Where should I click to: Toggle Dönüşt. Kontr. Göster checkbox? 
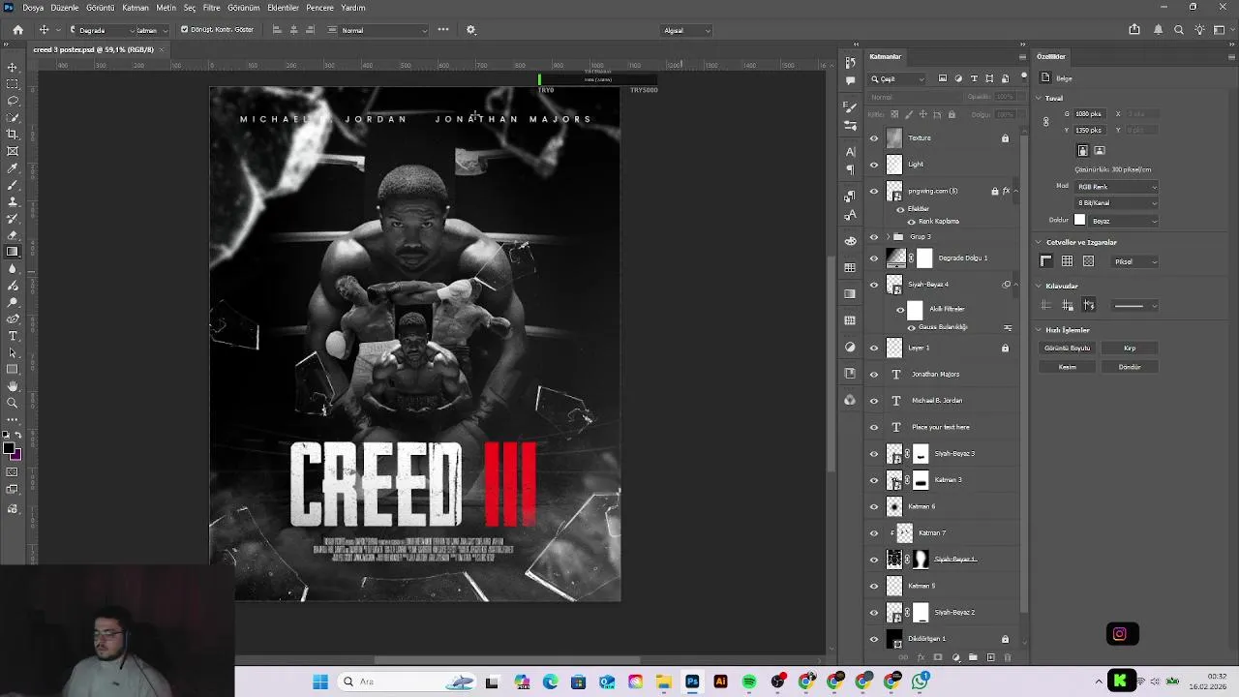pos(184,30)
